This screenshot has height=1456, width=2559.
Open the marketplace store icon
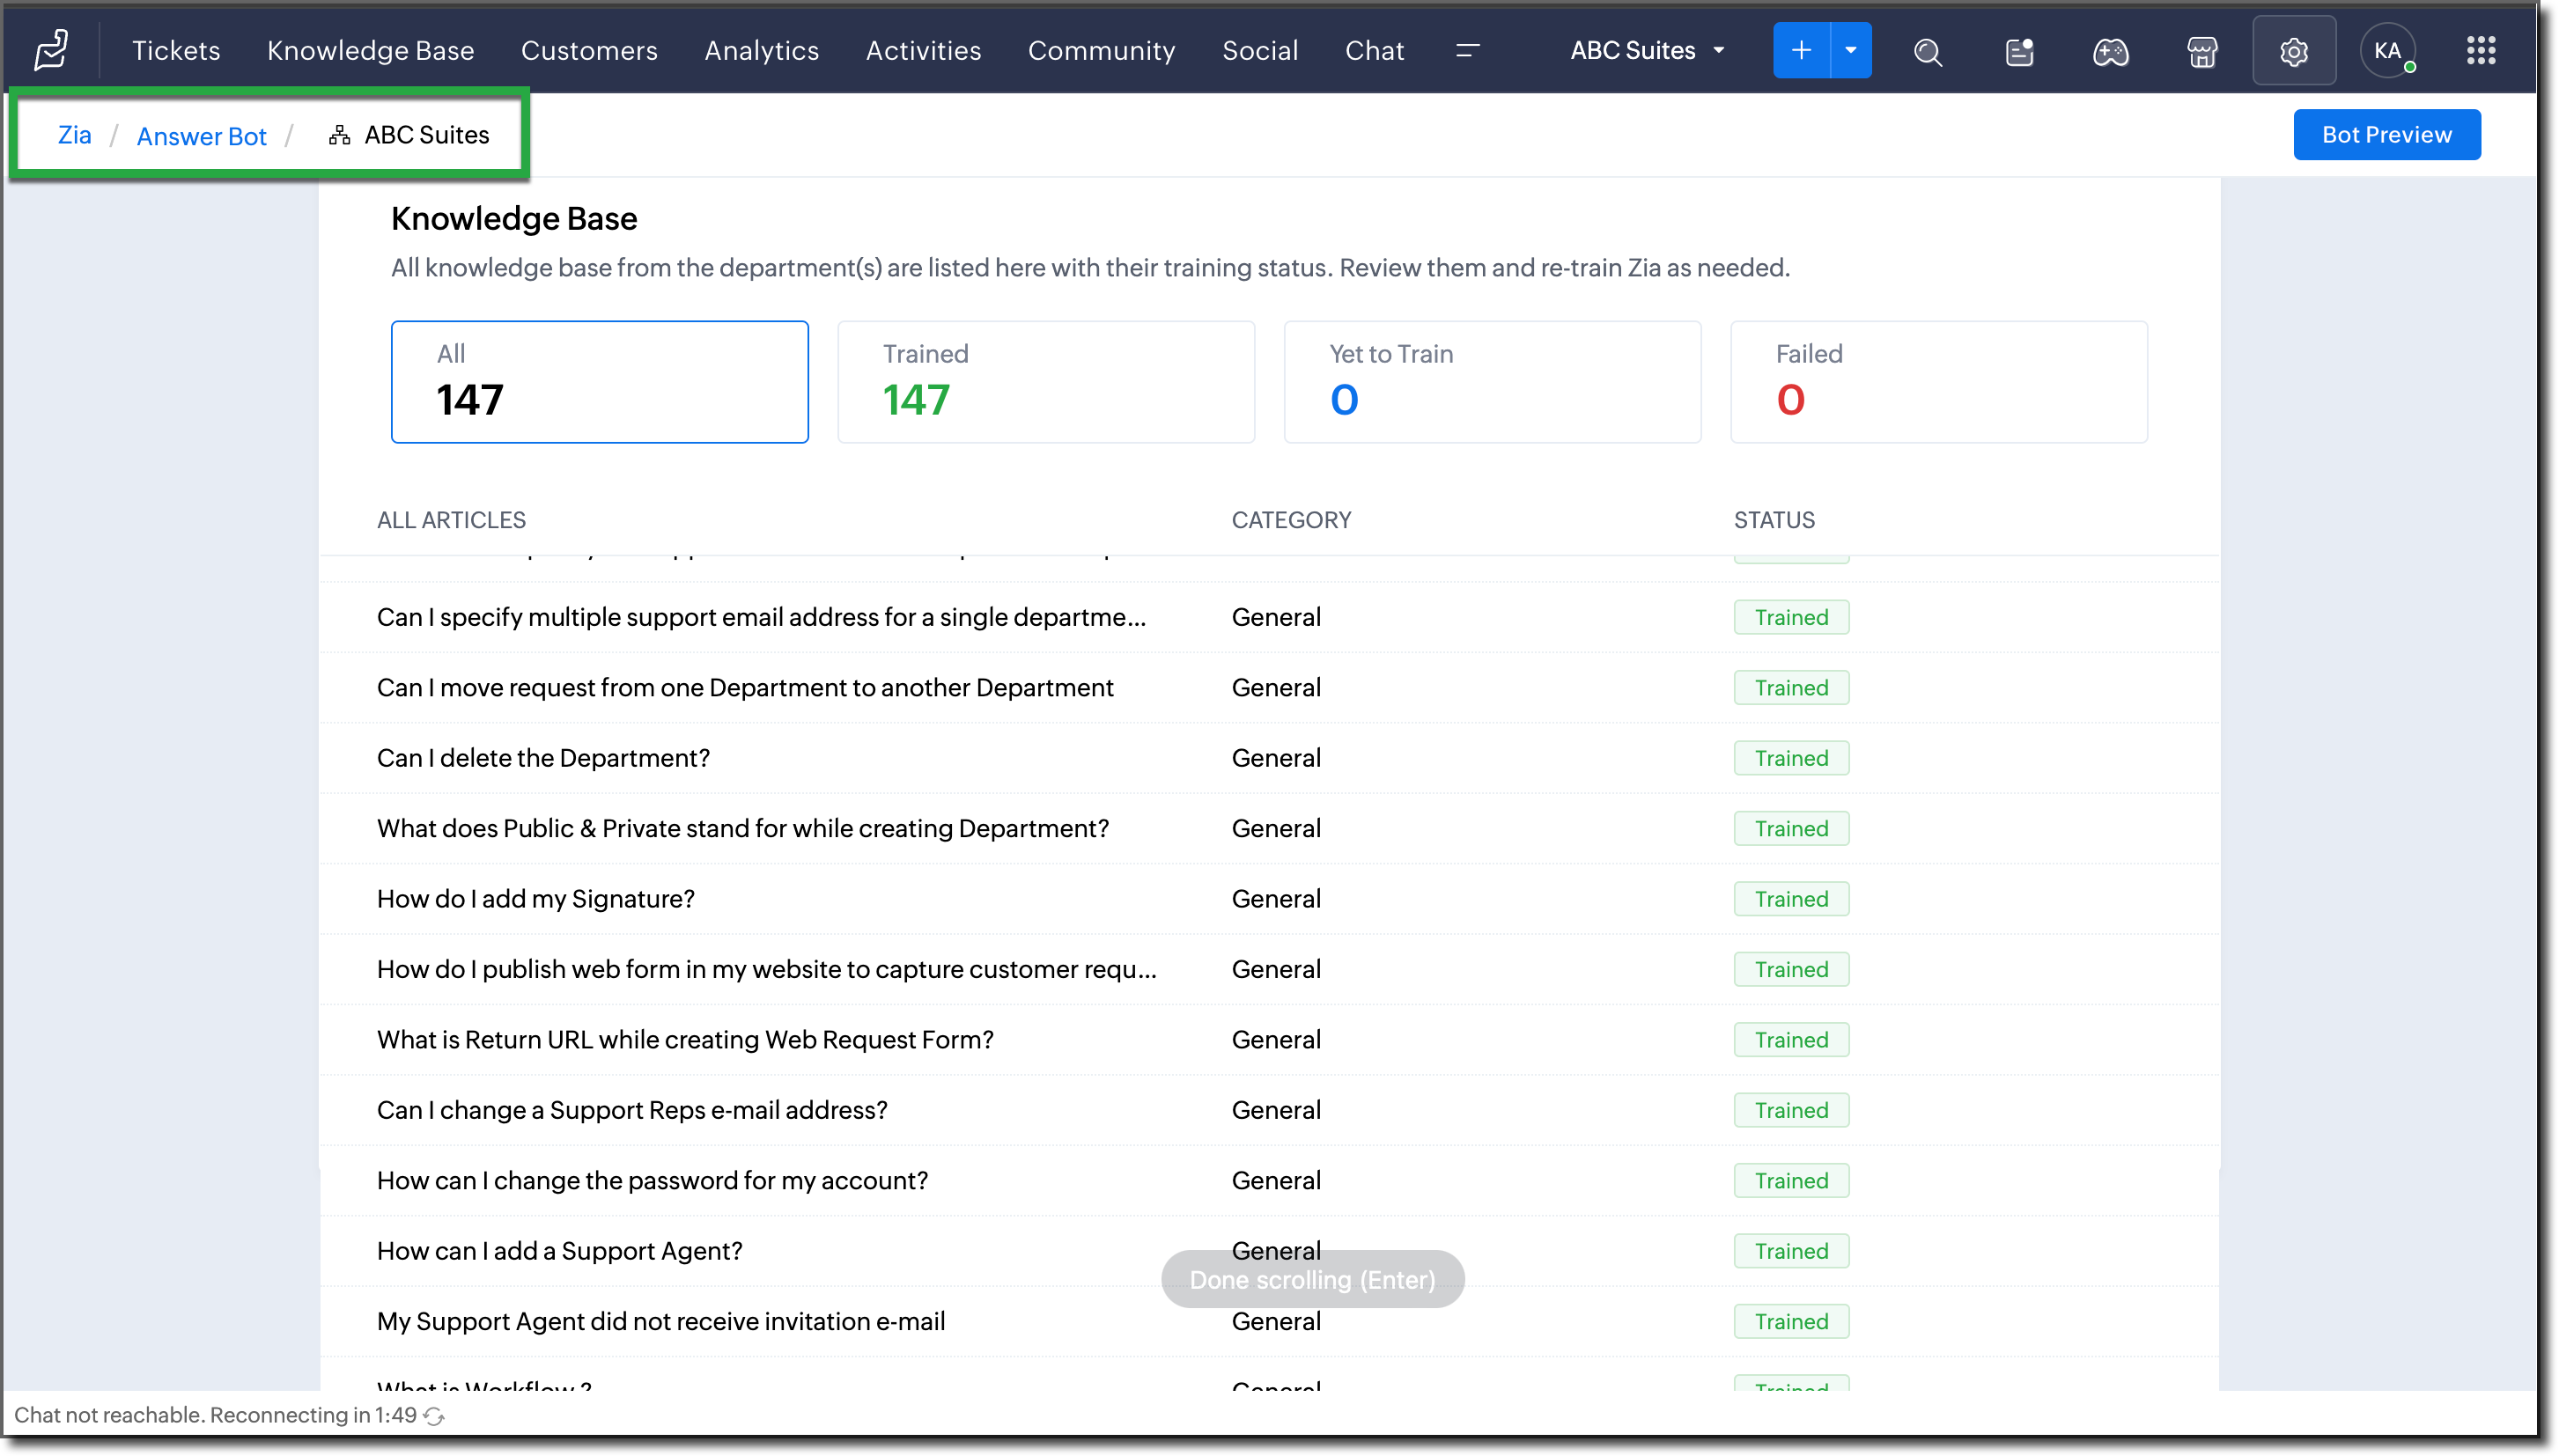pyautogui.click(x=2201, y=51)
